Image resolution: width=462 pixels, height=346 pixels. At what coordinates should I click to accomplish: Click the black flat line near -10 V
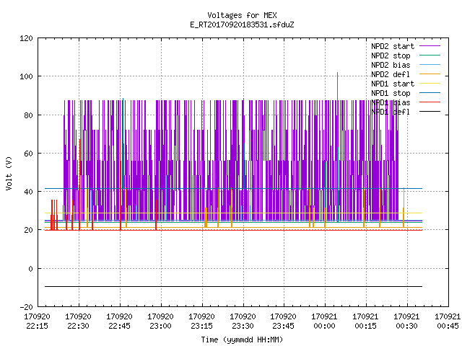point(233,286)
